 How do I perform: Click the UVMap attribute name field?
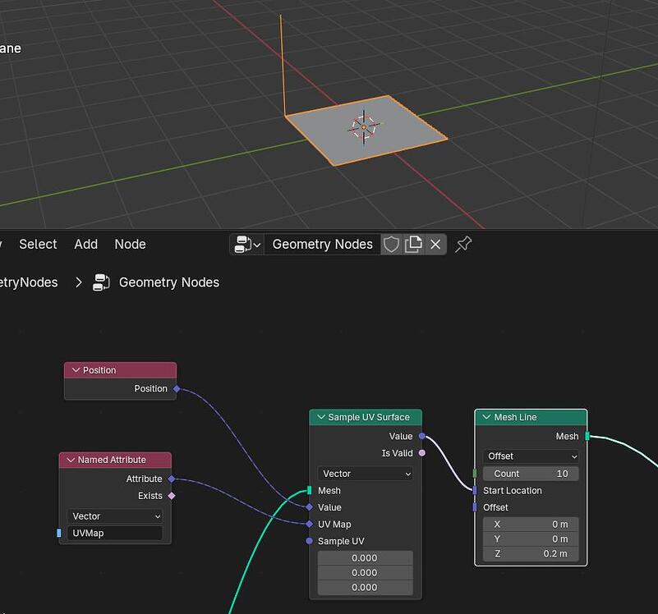[x=115, y=533]
